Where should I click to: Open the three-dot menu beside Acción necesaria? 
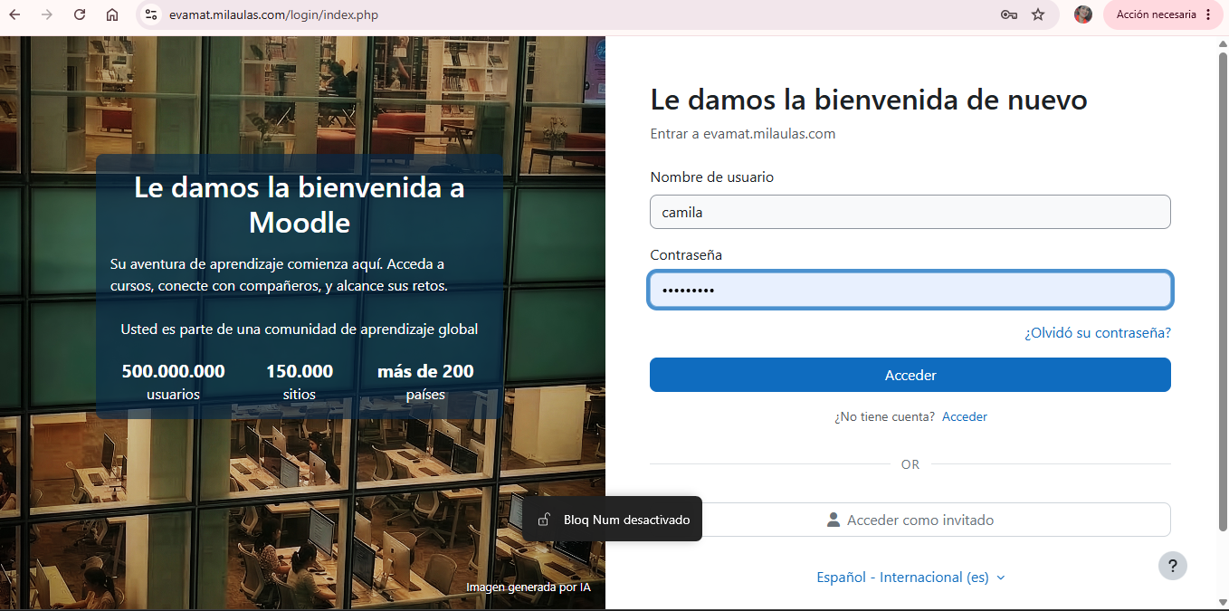[x=1208, y=14]
